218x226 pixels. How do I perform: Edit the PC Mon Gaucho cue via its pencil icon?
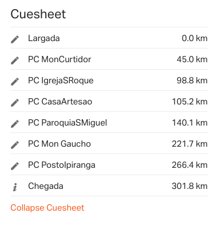[15, 145]
